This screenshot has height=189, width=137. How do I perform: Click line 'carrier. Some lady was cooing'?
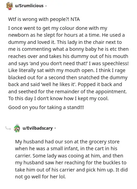point(69,156)
